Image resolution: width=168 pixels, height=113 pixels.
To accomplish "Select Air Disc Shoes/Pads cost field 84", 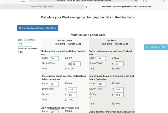I will (119, 64).
